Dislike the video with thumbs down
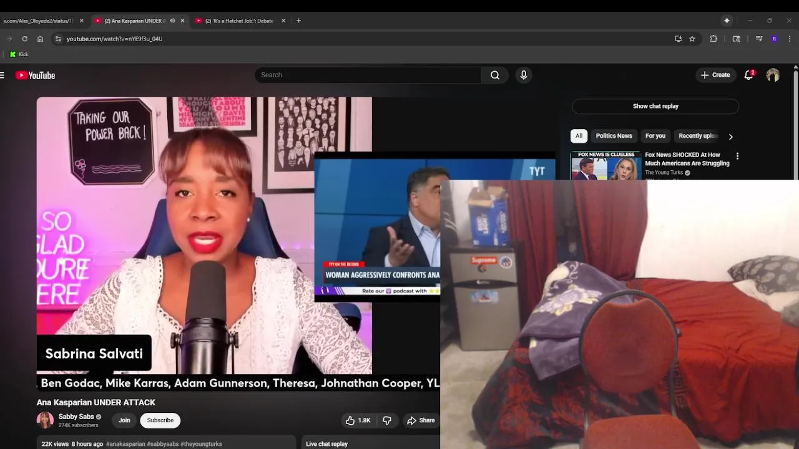This screenshot has width=799, height=449. (387, 420)
